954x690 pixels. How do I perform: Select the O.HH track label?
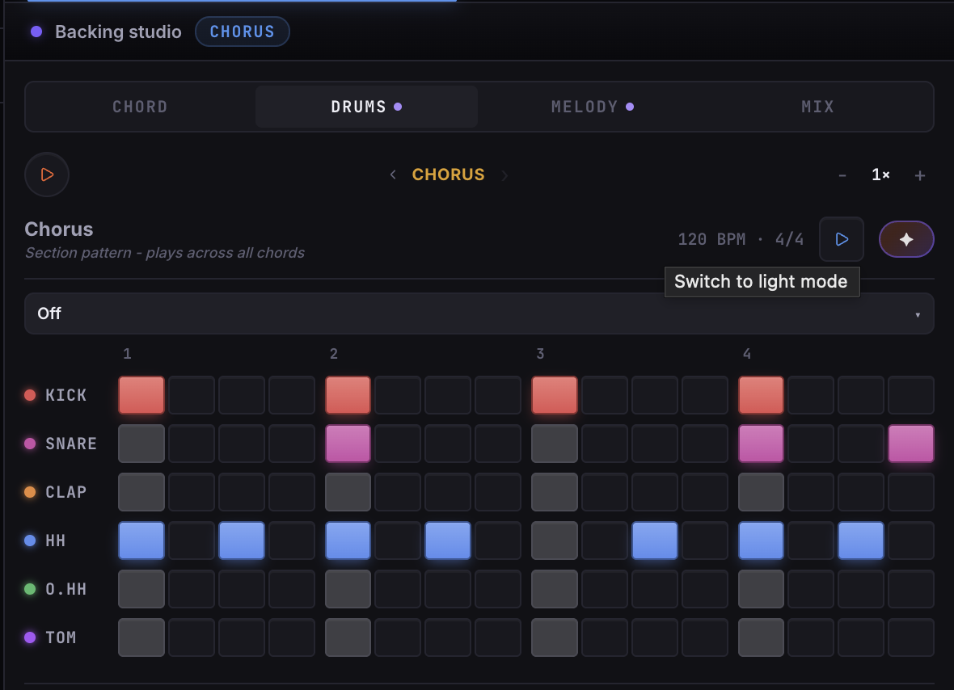click(65, 589)
